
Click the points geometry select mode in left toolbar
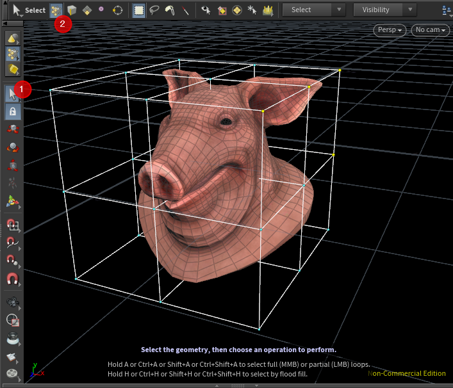[13, 54]
